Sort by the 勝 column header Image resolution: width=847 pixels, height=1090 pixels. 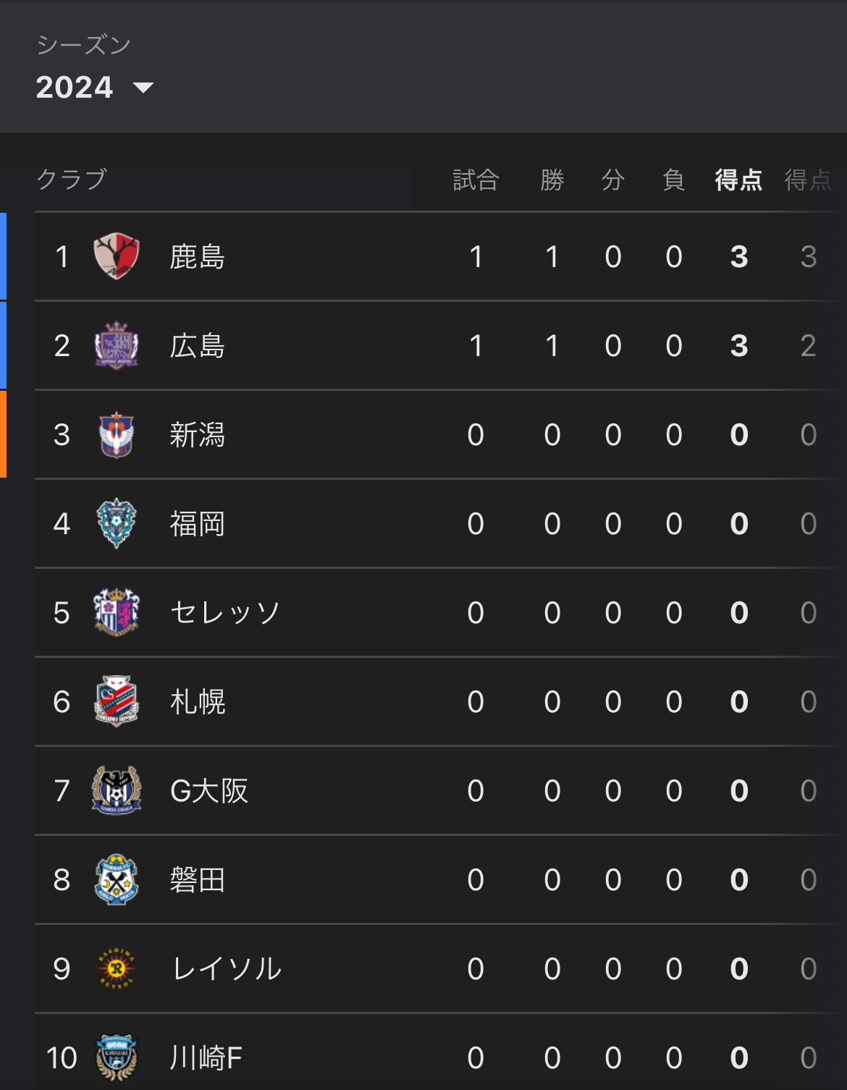tap(552, 179)
